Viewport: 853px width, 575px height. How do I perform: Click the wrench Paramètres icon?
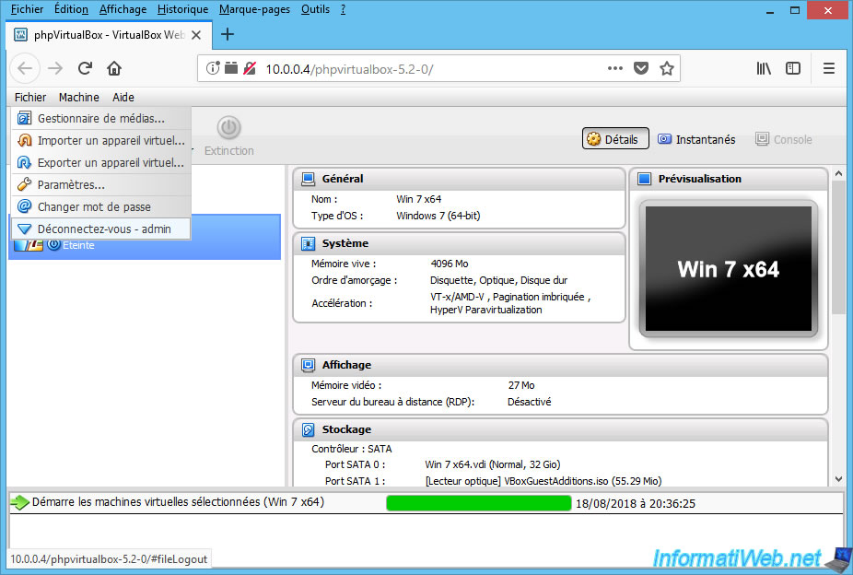(24, 184)
